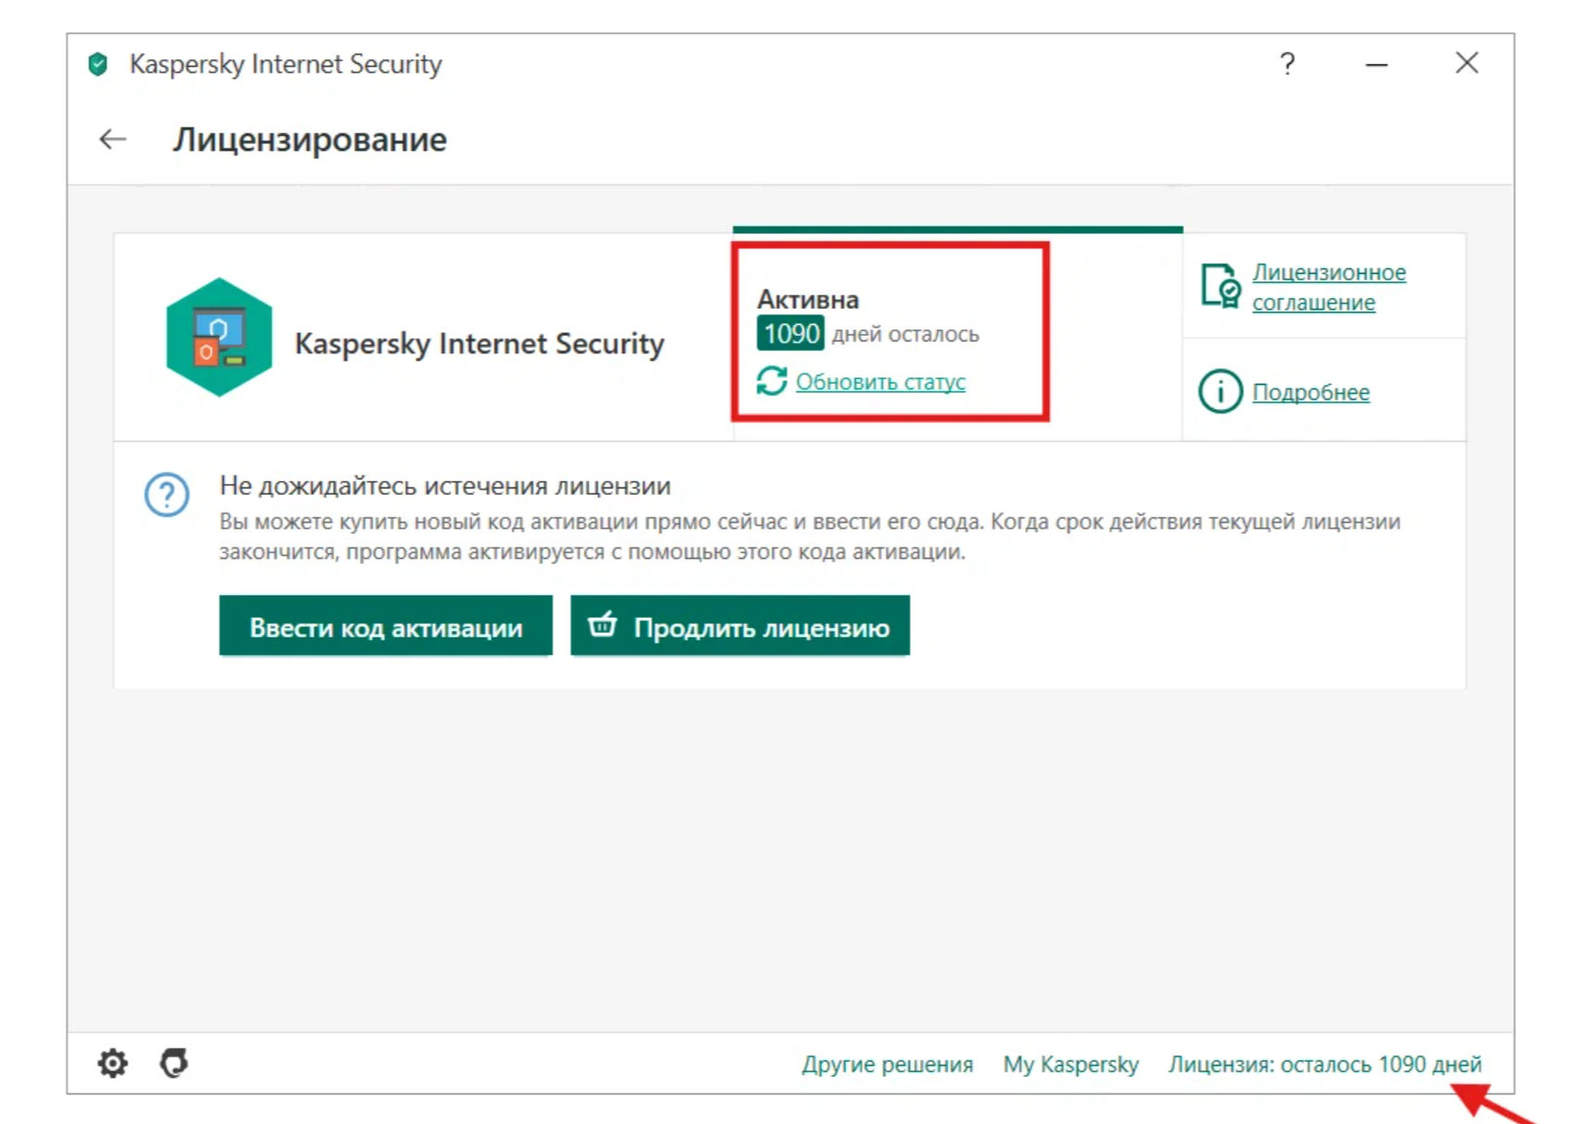
Task: Click the support agent icon at bottom
Action: [x=174, y=1063]
